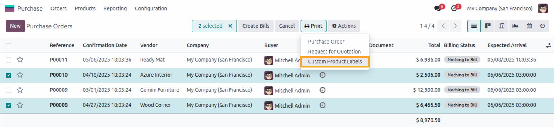Open the Purchase app home icon
Viewport: 554px width, 127px height.
(x=10, y=8)
